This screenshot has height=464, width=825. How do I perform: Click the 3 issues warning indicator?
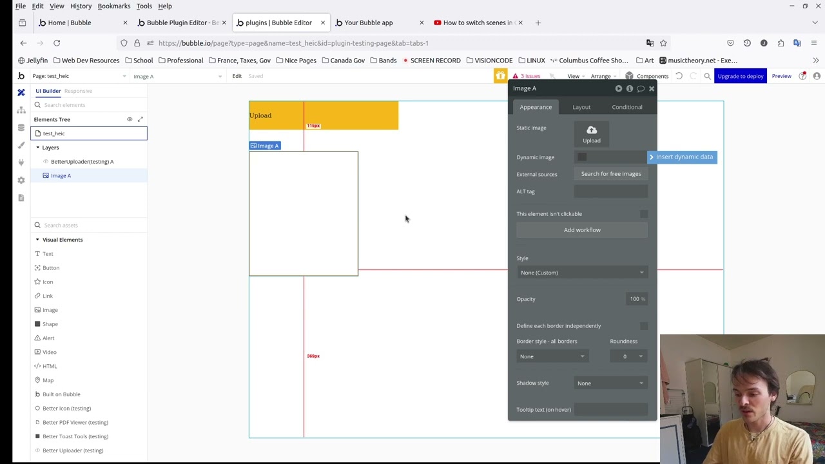527,76
